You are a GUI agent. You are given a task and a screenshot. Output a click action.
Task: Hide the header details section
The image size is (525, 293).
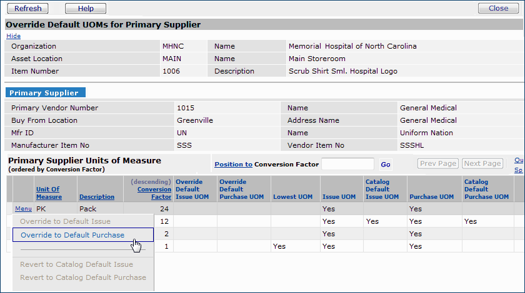pos(13,36)
